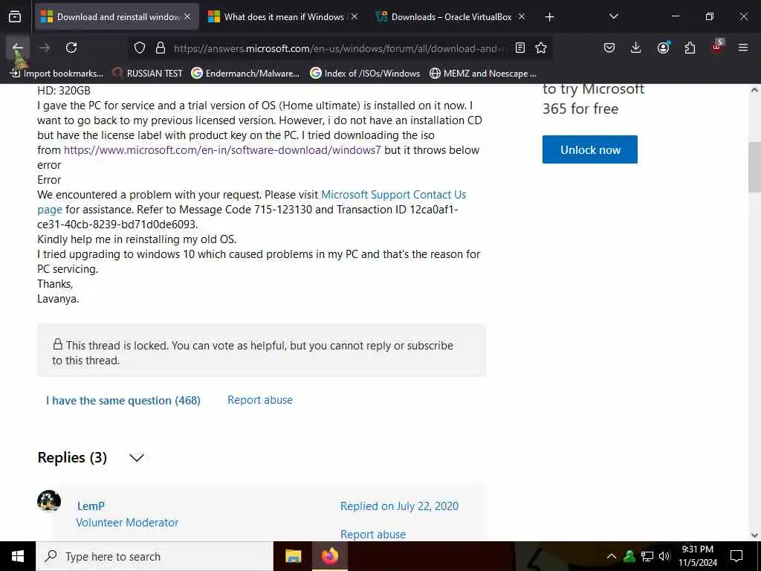Report abuse on the original question

pyautogui.click(x=260, y=400)
